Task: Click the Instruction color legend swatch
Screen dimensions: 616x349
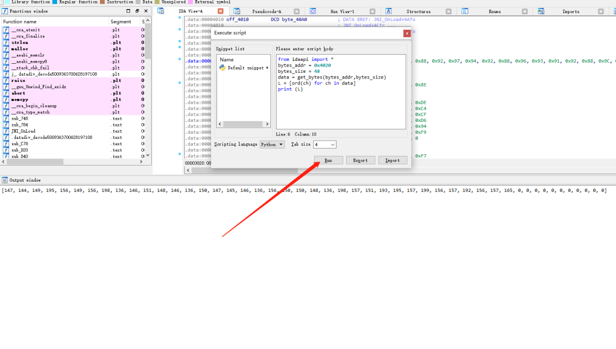Action: (x=102, y=2)
